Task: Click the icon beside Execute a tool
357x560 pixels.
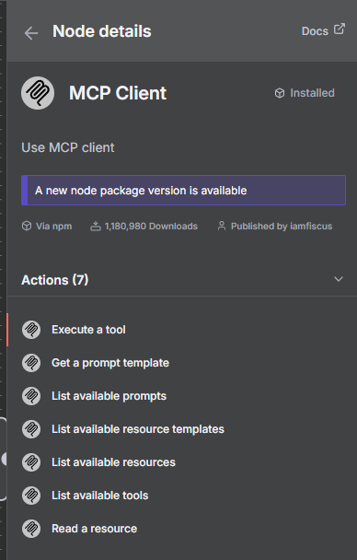Action: 31,330
